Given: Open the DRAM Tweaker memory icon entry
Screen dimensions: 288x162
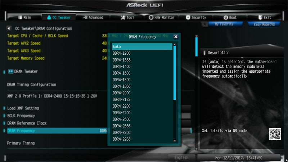Looking at the screenshot, I should 11,71.
